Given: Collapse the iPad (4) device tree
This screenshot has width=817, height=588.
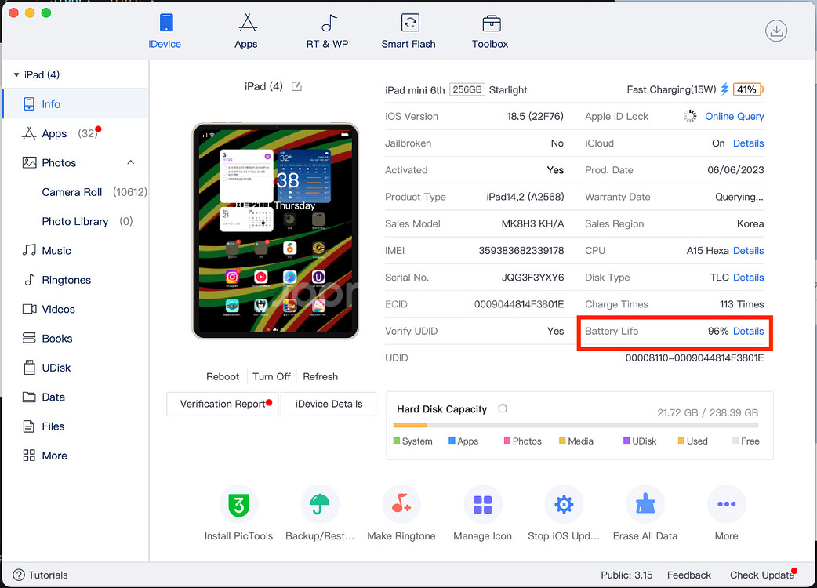Looking at the screenshot, I should pyautogui.click(x=16, y=75).
